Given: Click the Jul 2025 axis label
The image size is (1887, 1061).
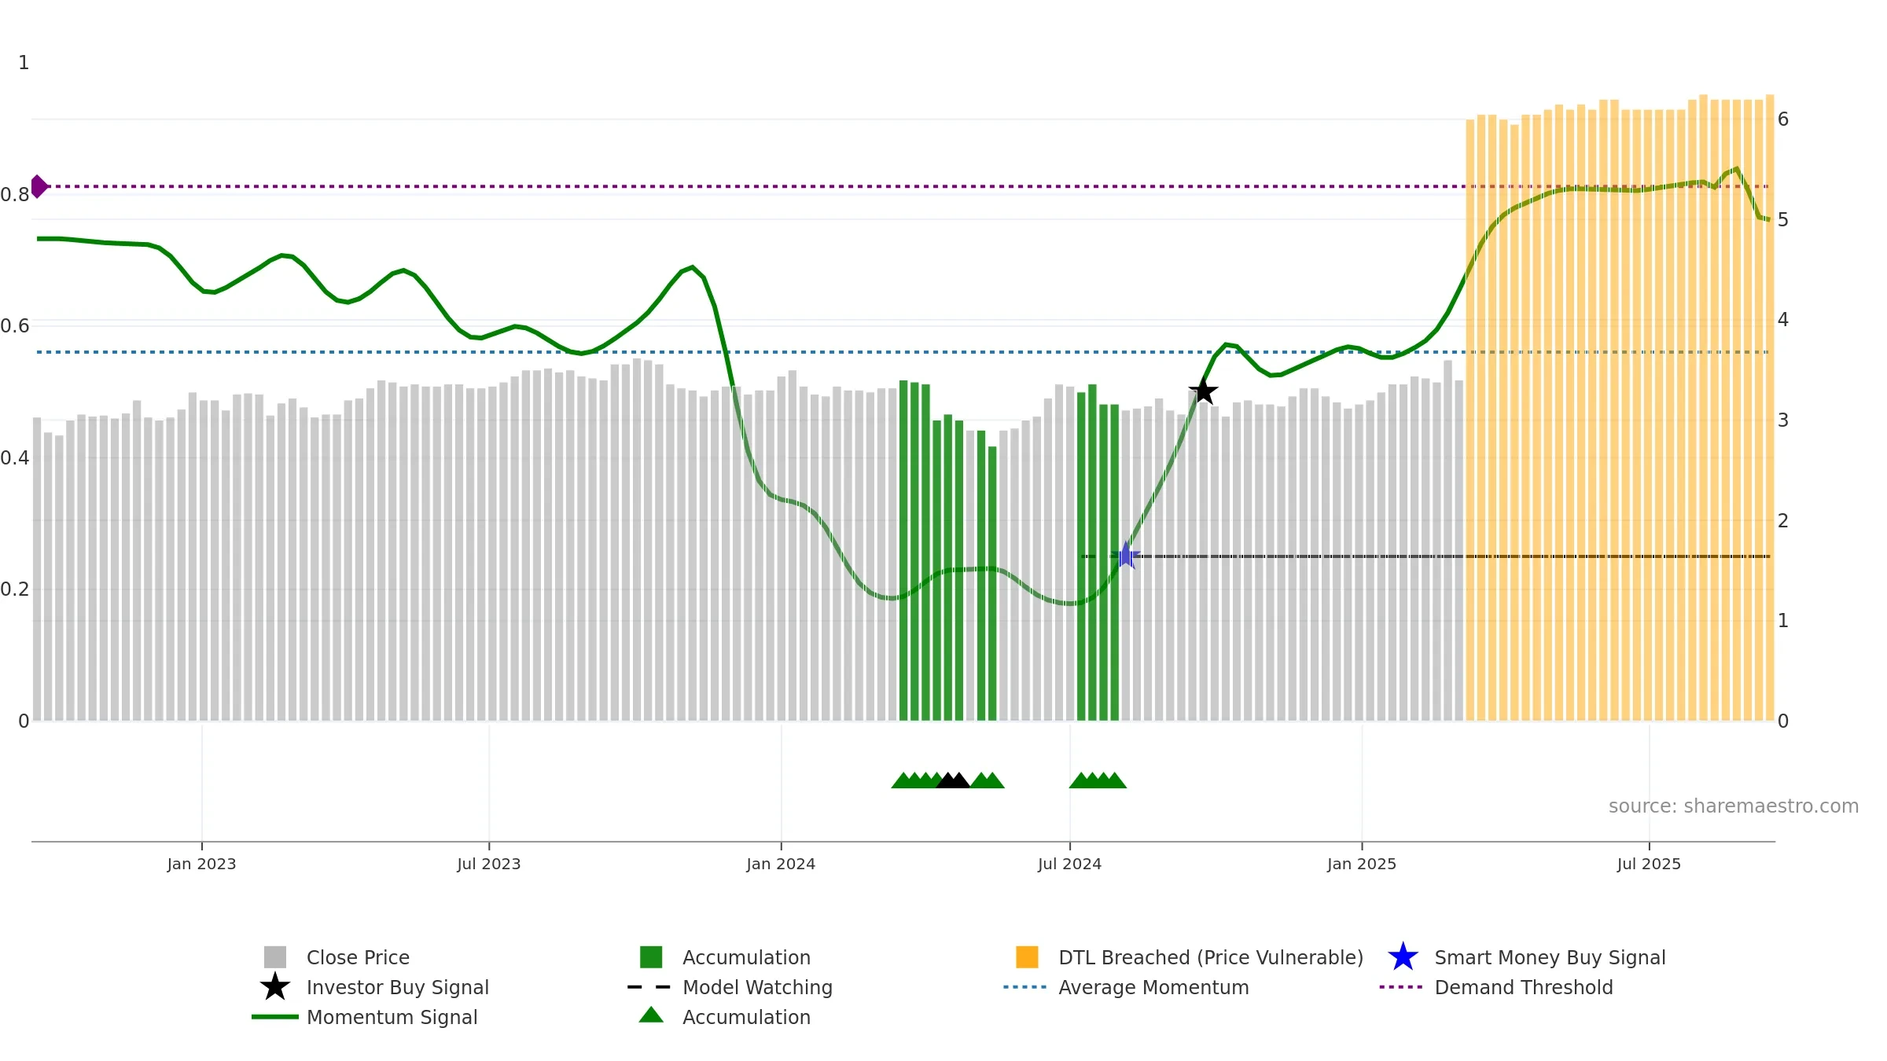Looking at the screenshot, I should [1649, 864].
